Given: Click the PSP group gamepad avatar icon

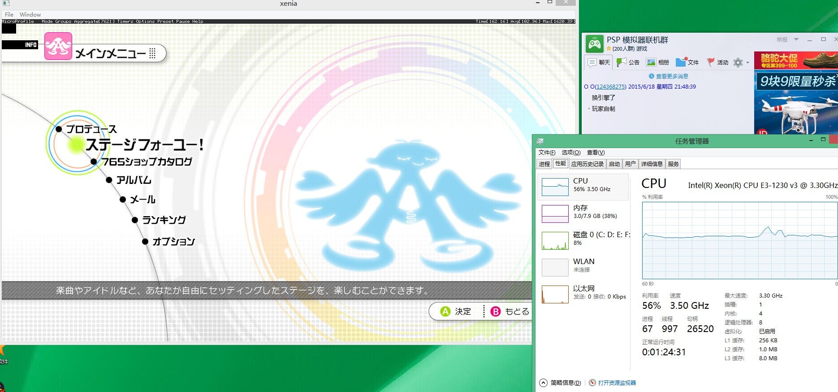Looking at the screenshot, I should coord(594,44).
